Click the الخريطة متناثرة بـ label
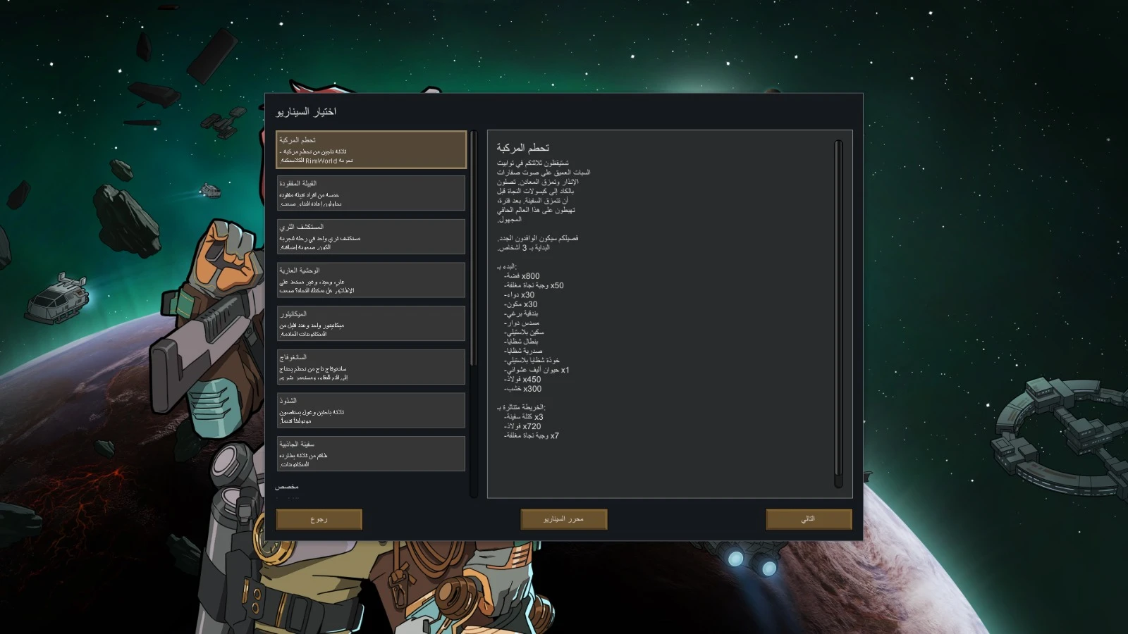The image size is (1128, 634). click(521, 407)
